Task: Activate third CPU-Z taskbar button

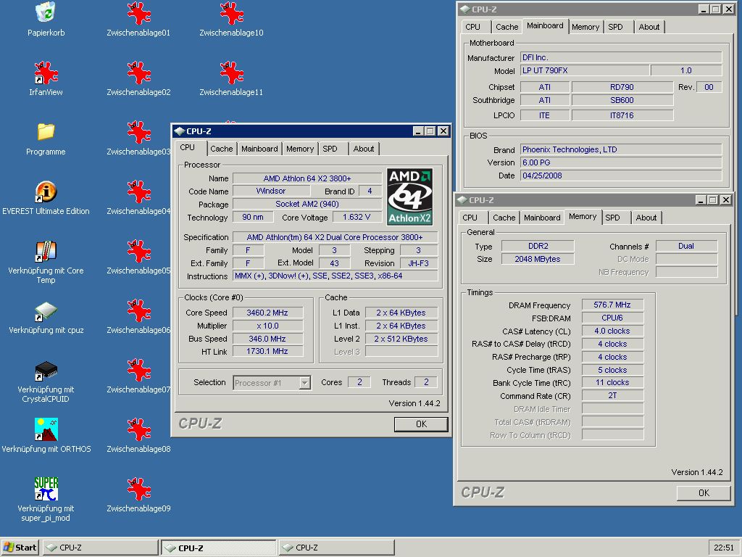Action: point(336,548)
